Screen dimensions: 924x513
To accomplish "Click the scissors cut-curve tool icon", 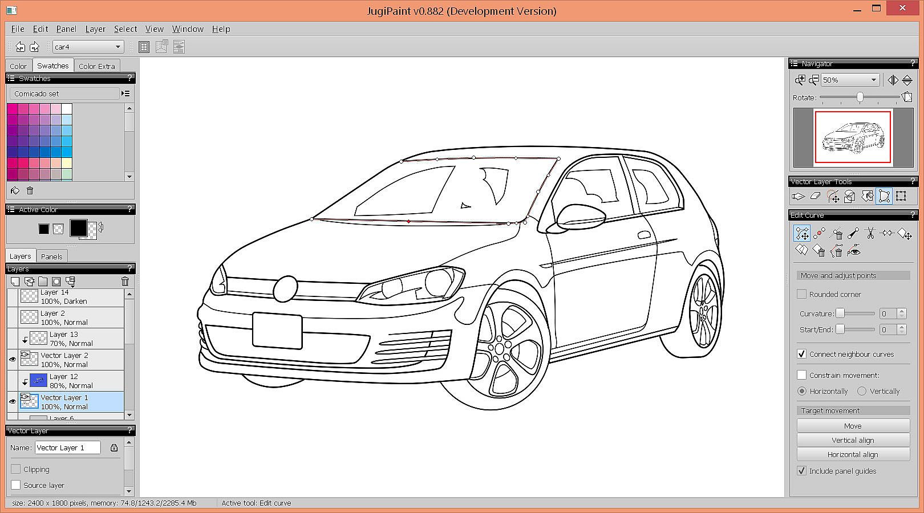I will (x=870, y=233).
